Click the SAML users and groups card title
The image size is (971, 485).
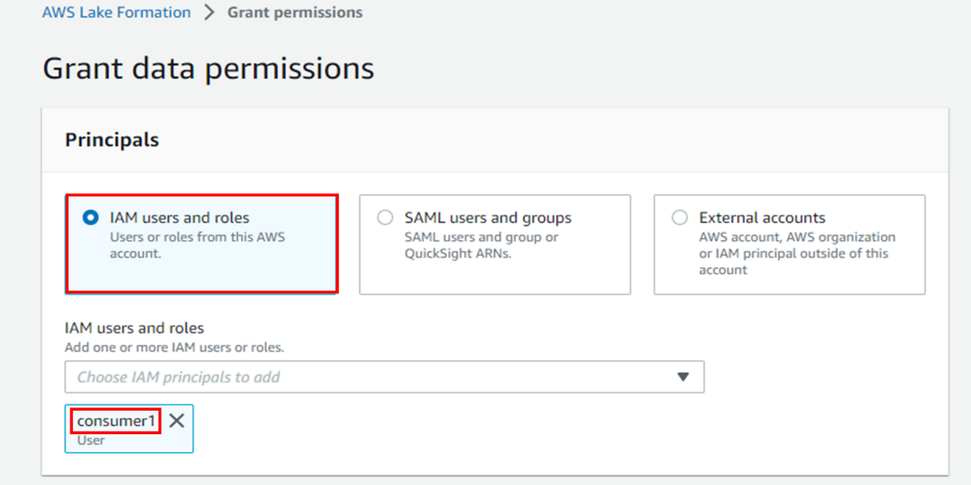(488, 217)
